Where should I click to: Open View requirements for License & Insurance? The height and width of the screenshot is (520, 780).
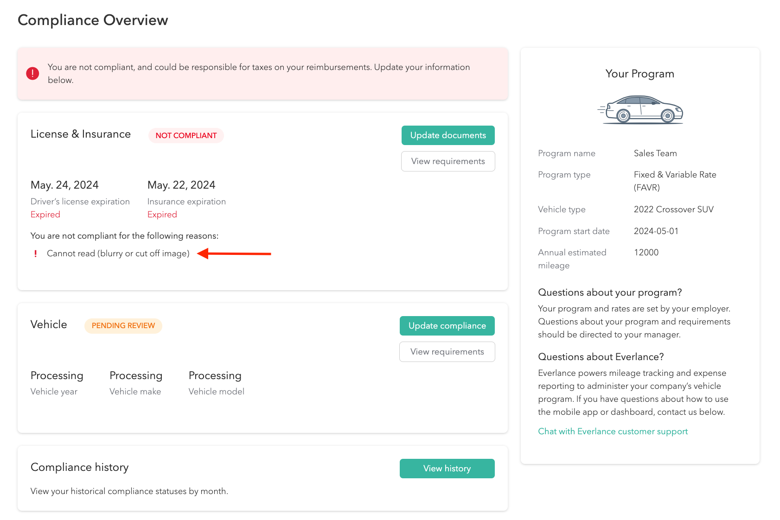pyautogui.click(x=448, y=161)
